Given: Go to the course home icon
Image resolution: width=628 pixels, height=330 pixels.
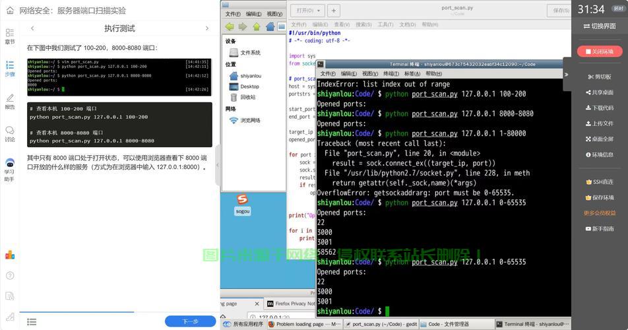Looking at the screenshot, I should coord(10,11).
